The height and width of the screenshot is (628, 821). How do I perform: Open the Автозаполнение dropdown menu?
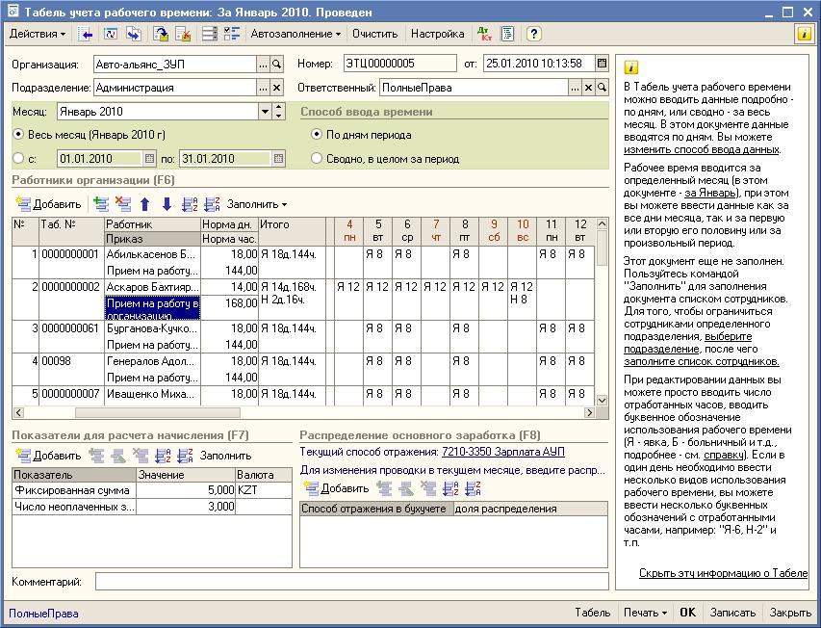tap(295, 34)
